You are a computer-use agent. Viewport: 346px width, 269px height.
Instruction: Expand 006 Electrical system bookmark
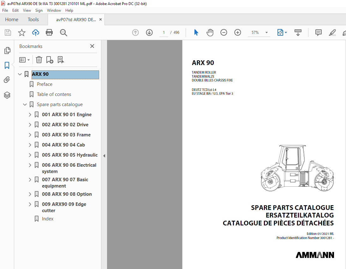(30, 165)
